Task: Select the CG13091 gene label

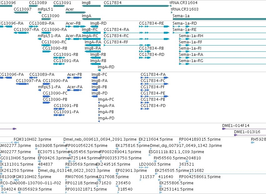Action: [x=62, y=3]
